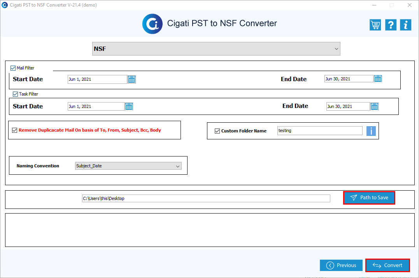Click the Path to Save button
The width and height of the screenshot is (419, 278).
(369, 198)
